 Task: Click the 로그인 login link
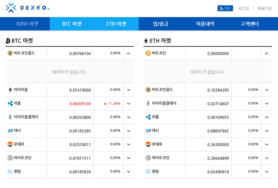[243, 8]
